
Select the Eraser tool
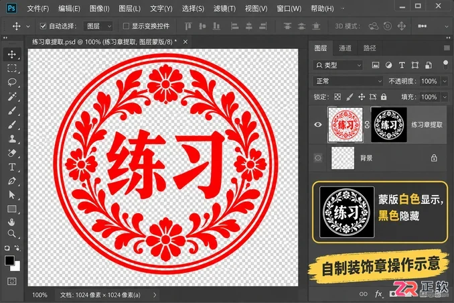[x=12, y=153]
